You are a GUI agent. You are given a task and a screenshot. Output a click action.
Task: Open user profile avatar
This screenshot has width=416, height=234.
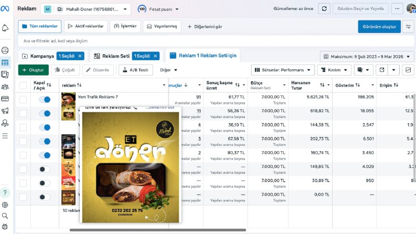tap(411, 8)
